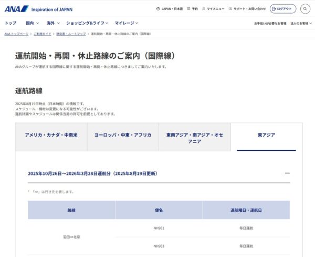This screenshot has height=257, width=315.
Task: Select the トップ menu item
Action: click(x=10, y=23)
